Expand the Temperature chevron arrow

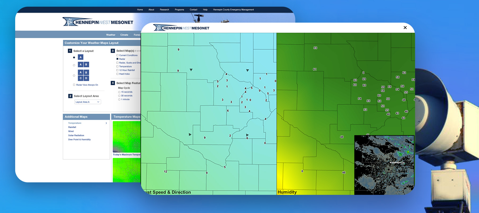point(106,123)
